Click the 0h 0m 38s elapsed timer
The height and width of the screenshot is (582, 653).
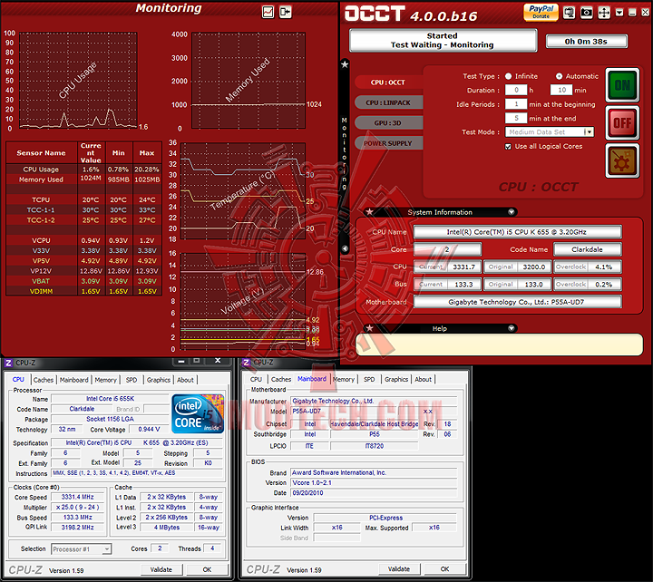(x=587, y=41)
